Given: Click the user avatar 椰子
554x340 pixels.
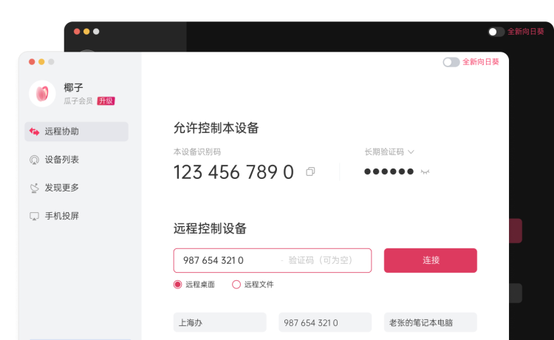Looking at the screenshot, I should click(x=42, y=93).
